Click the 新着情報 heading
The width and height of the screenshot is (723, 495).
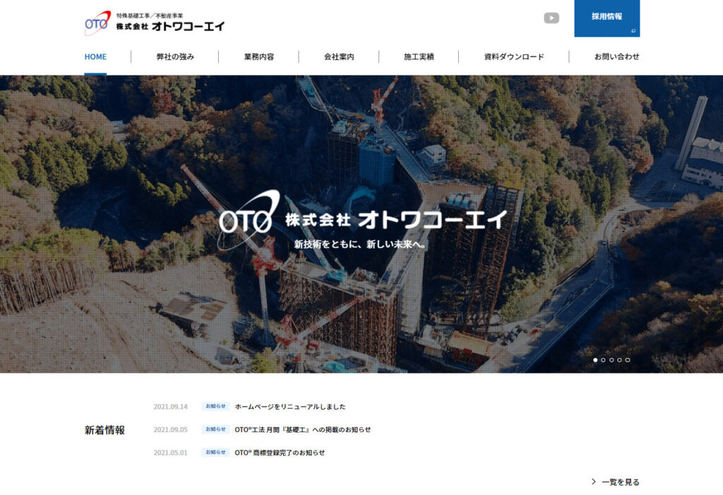pyautogui.click(x=104, y=430)
